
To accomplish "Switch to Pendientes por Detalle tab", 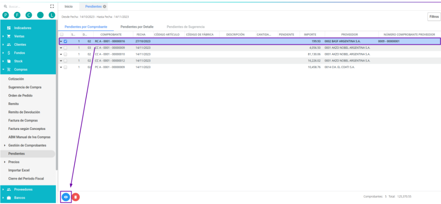I will pos(137,27).
